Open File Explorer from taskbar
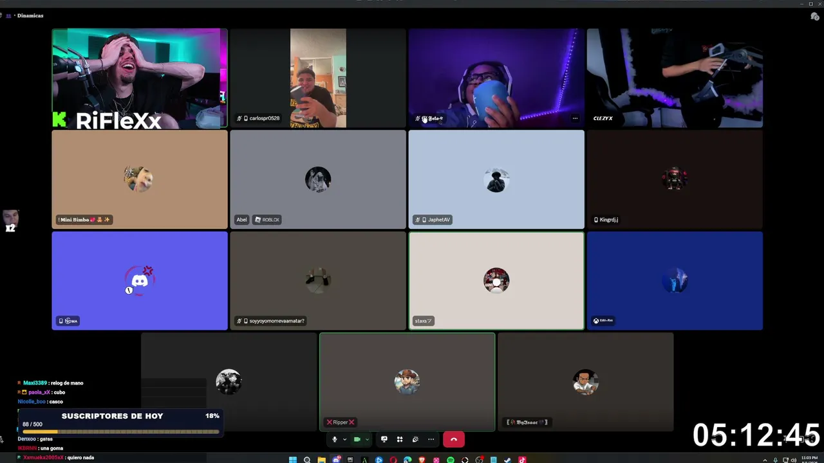 pos(321,460)
